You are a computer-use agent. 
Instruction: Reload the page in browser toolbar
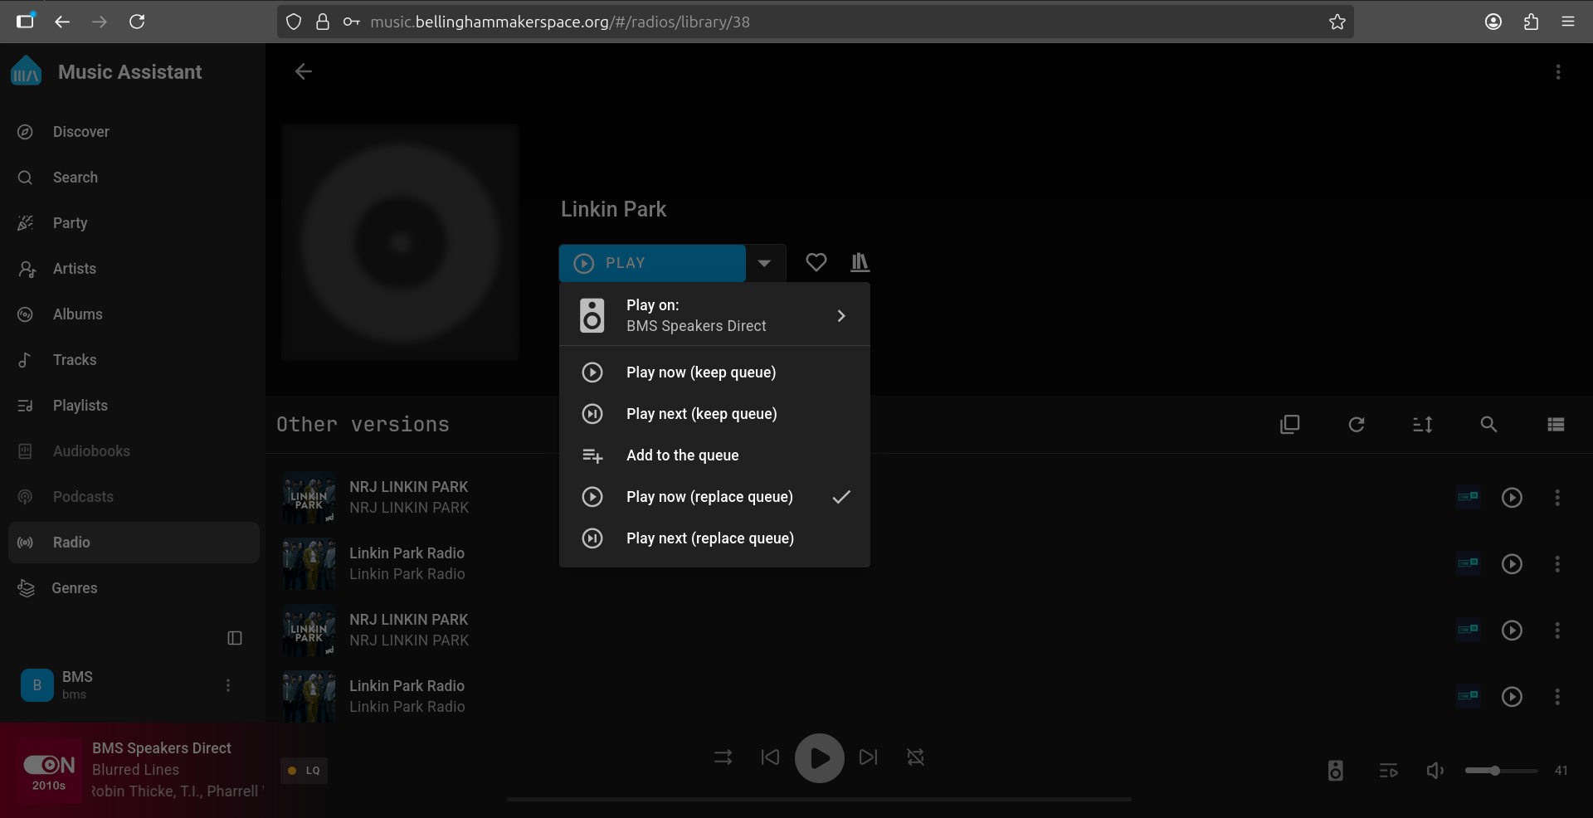138,22
